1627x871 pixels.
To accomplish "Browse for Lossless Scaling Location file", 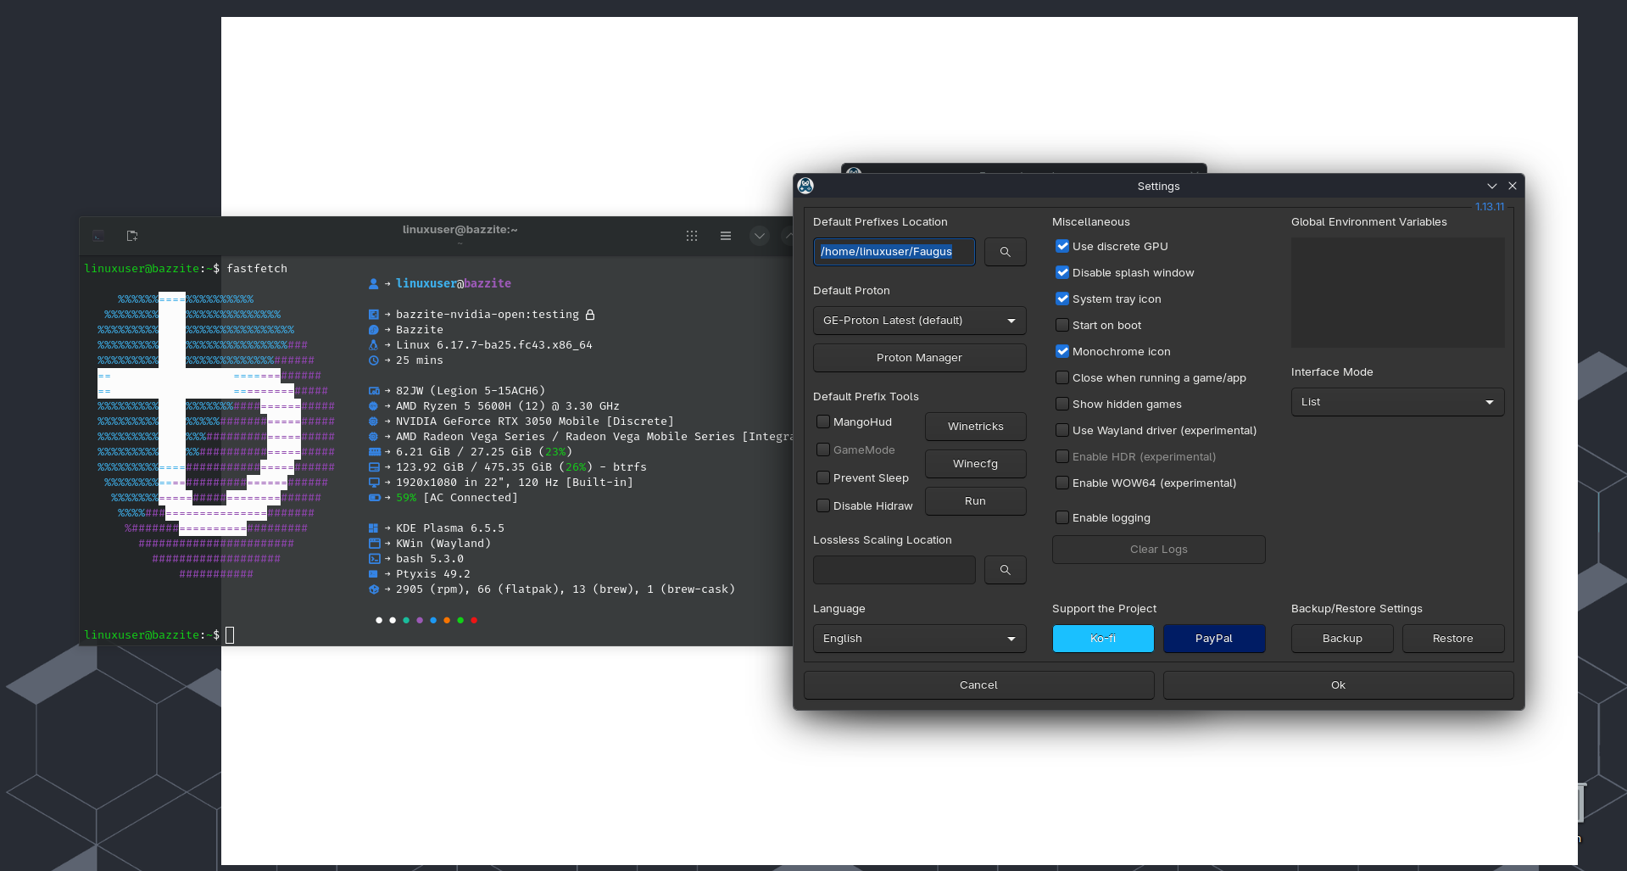I will coord(1006,570).
